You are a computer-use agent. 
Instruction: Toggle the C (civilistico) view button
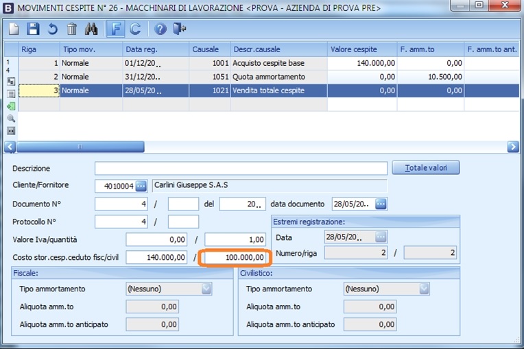[135, 29]
